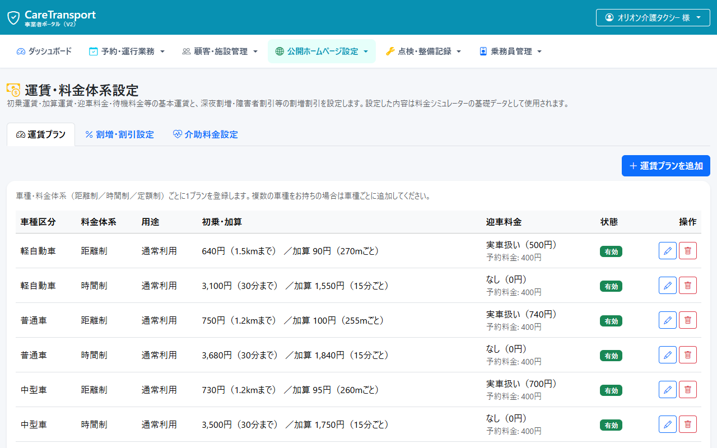Delete the 軽自動車 距離制 plan
The width and height of the screenshot is (717, 448).
pyautogui.click(x=688, y=251)
